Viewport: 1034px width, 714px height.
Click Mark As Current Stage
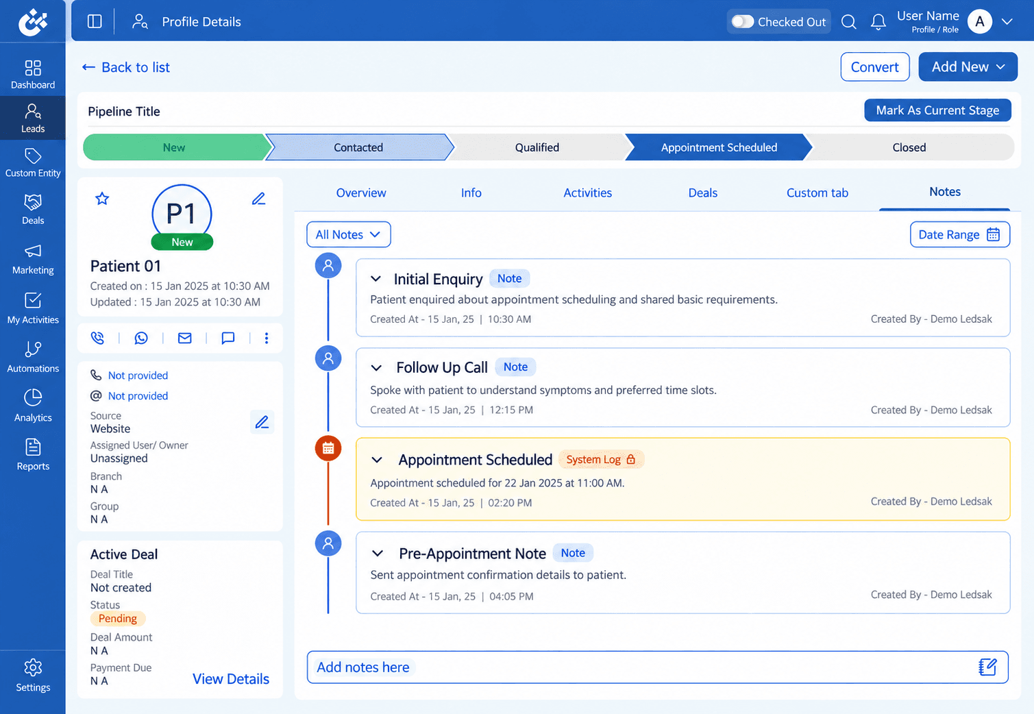tap(937, 110)
